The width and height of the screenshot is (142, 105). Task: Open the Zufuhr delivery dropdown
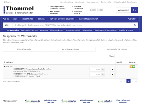[x=8, y=2]
